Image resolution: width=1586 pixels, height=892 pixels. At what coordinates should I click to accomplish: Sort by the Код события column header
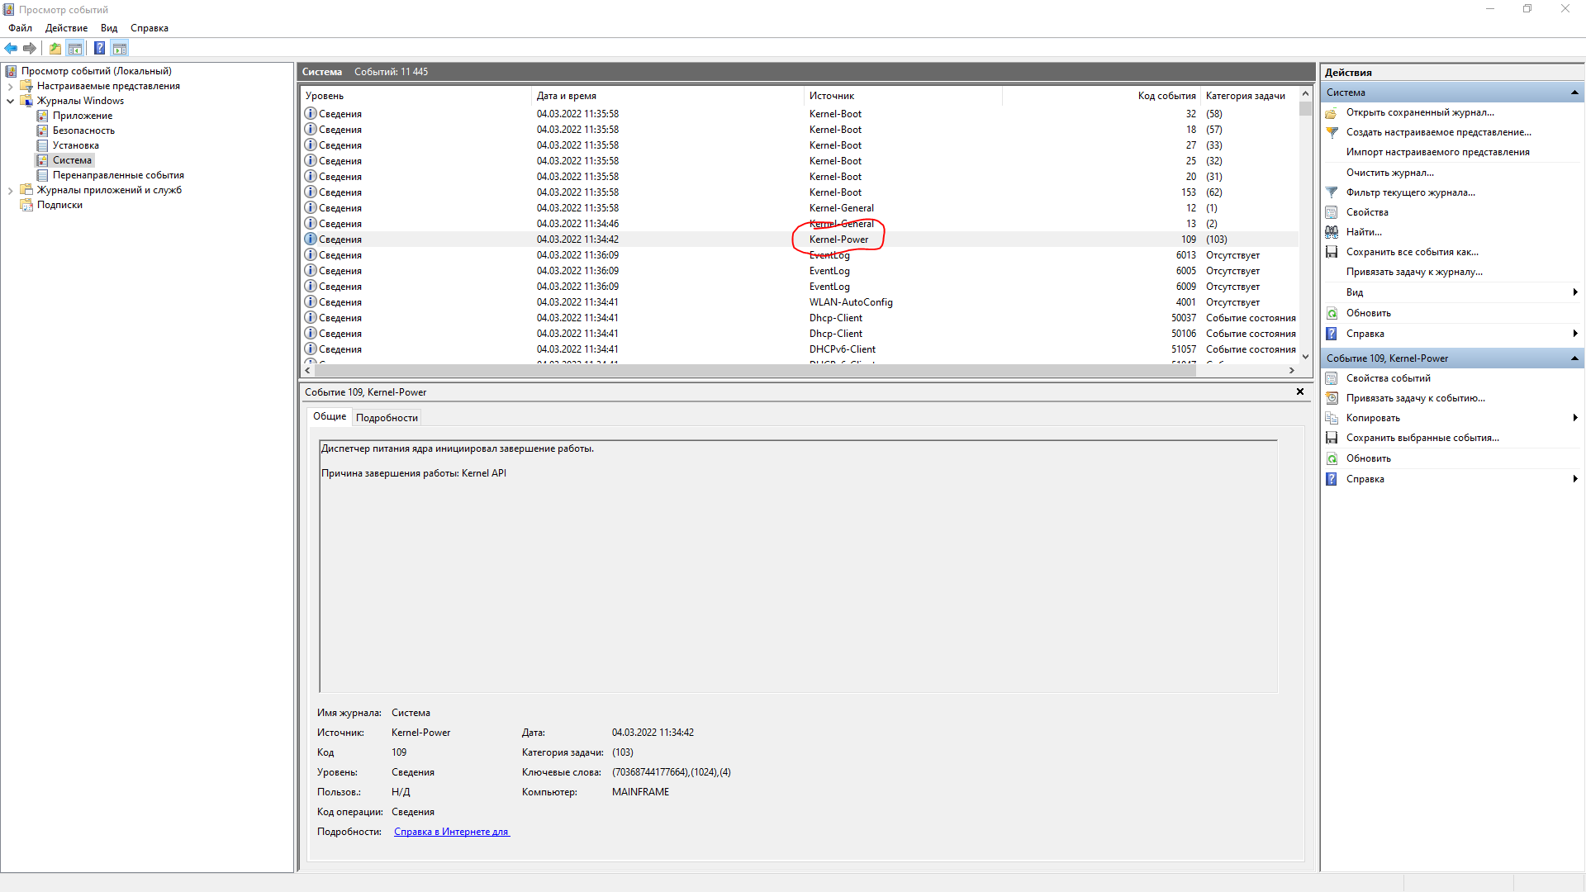tap(1101, 96)
